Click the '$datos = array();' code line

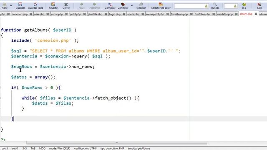click(x=33, y=77)
